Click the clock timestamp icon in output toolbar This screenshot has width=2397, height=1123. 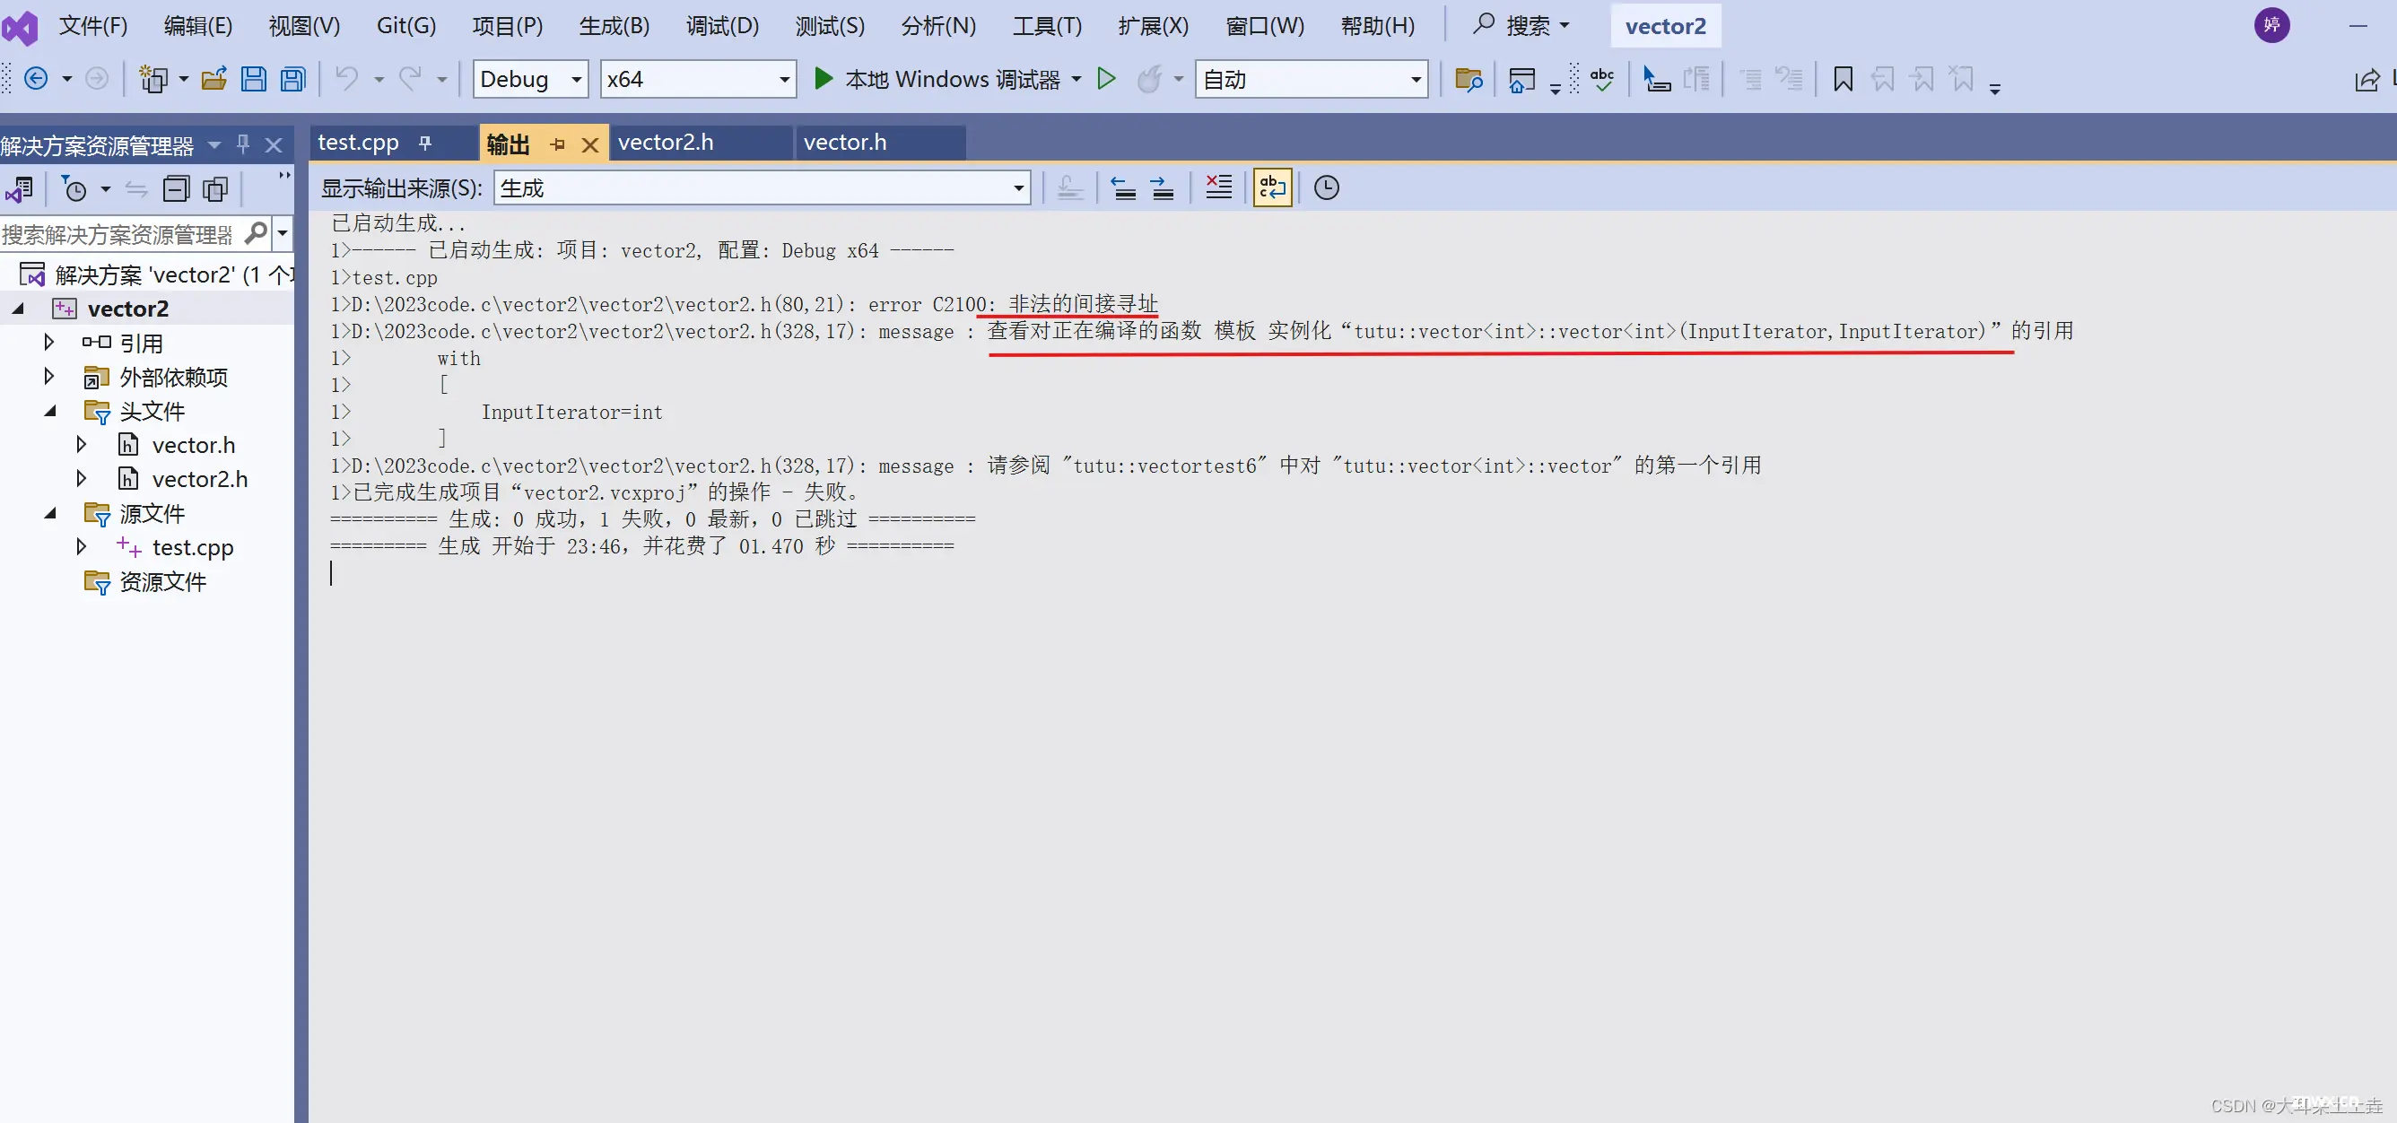pyautogui.click(x=1326, y=187)
